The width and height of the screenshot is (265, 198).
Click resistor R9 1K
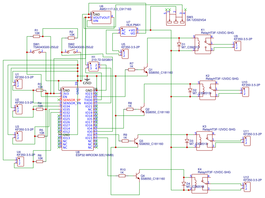click(125, 141)
